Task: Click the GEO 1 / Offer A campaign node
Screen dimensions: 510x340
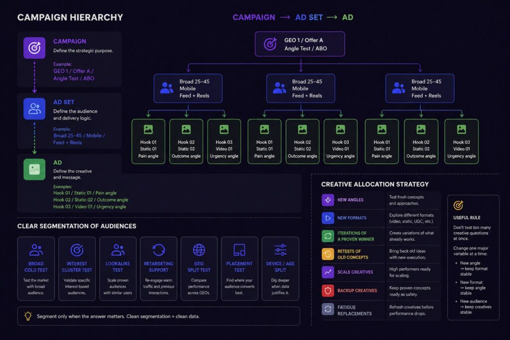Action: click(300, 44)
